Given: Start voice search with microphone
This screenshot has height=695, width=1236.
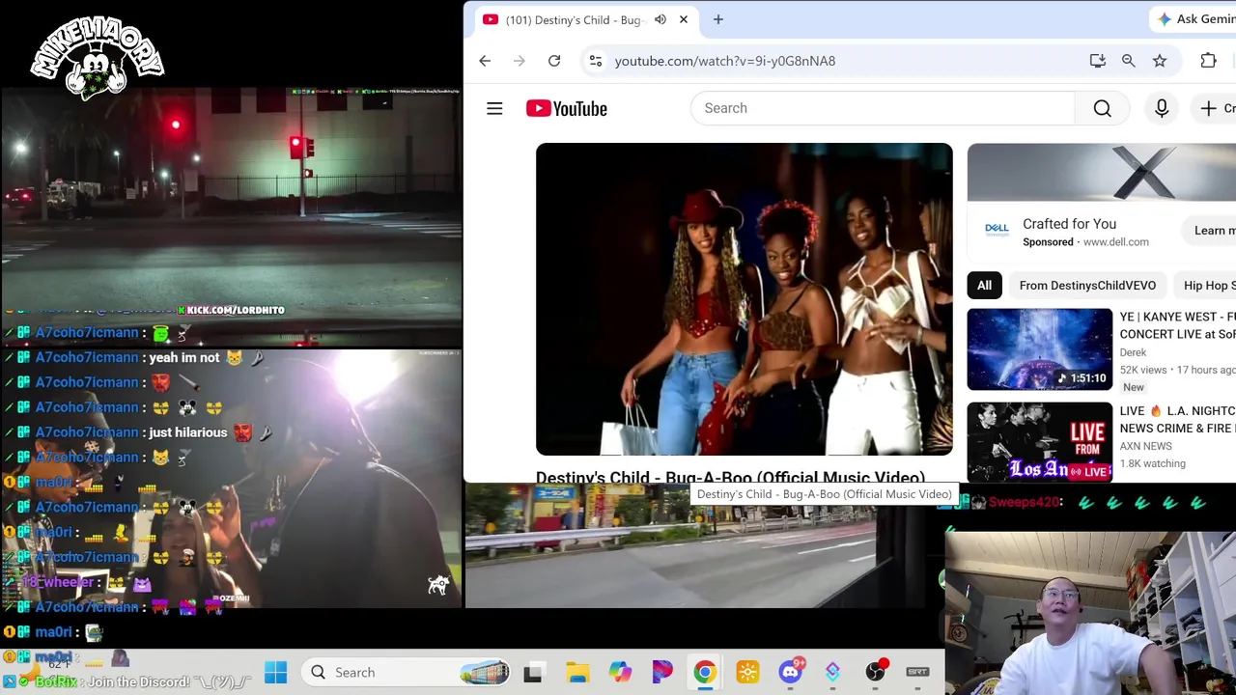Looking at the screenshot, I should click(1162, 108).
